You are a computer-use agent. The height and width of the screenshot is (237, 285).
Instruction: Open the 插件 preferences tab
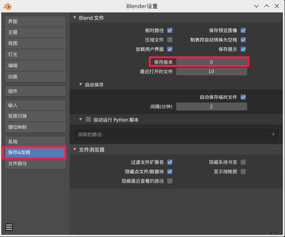(x=35, y=91)
